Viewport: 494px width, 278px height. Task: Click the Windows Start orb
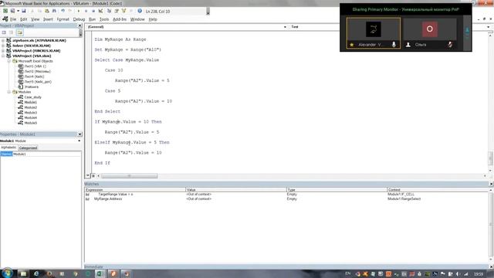(x=7, y=273)
